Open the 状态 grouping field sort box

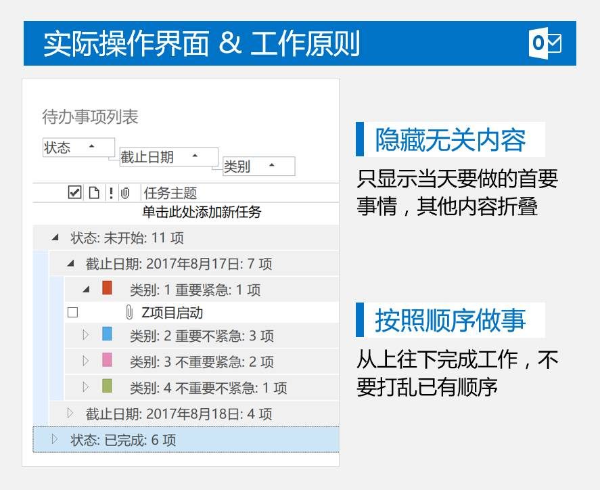(x=79, y=147)
